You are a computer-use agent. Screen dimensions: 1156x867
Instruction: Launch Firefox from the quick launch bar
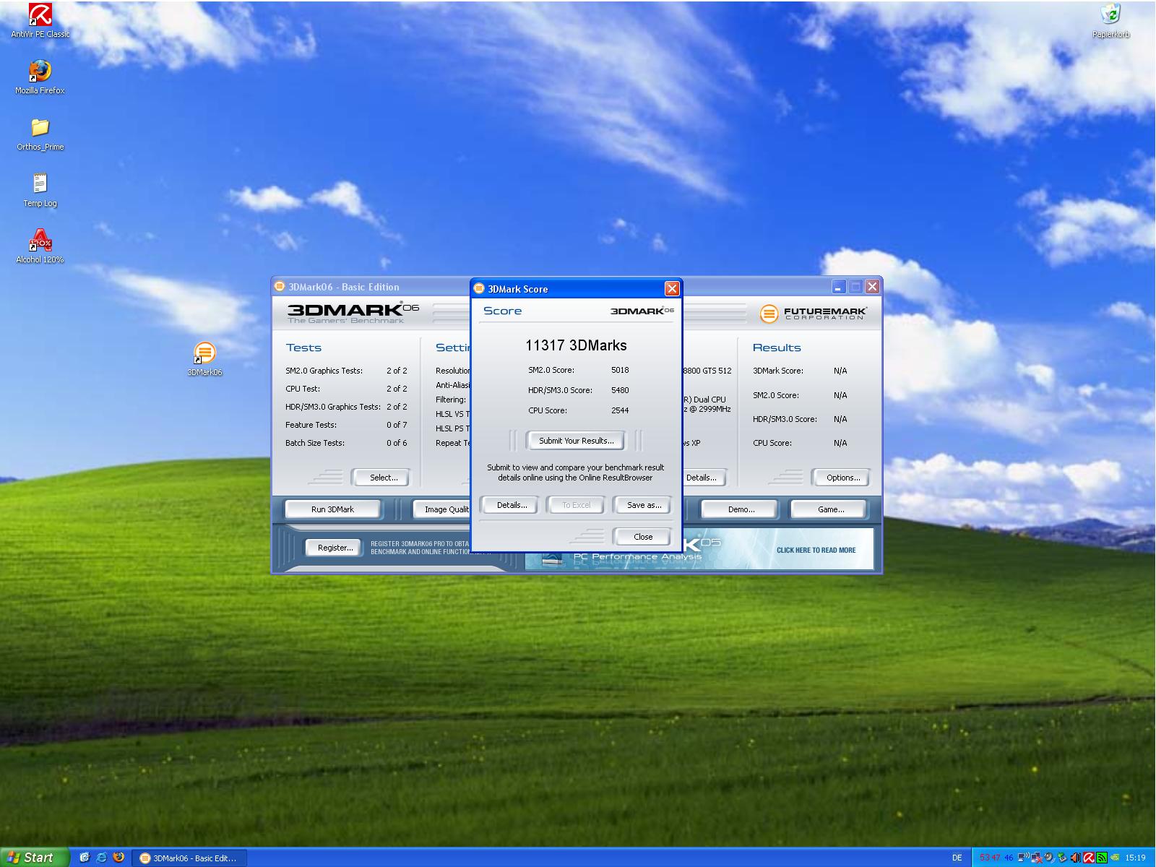[118, 858]
